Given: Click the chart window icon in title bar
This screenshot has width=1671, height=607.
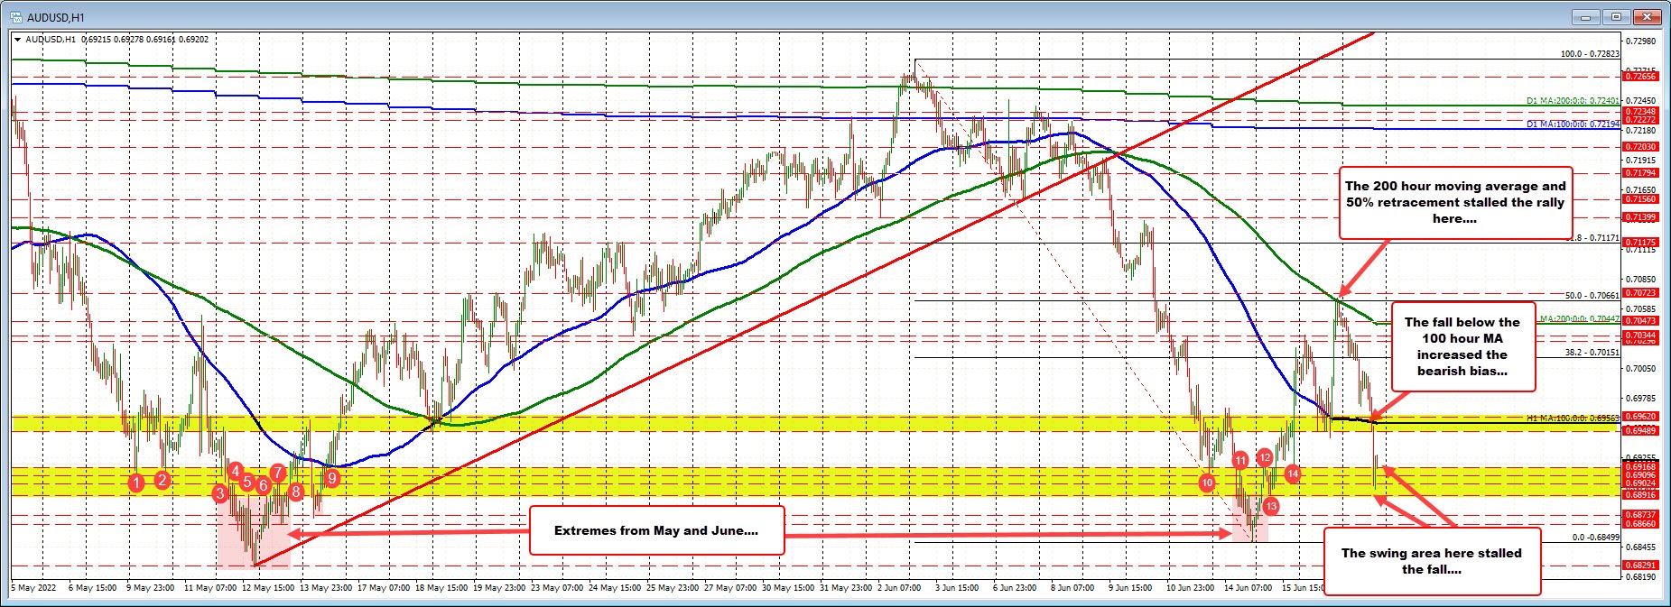Looking at the screenshot, I should click(x=15, y=17).
